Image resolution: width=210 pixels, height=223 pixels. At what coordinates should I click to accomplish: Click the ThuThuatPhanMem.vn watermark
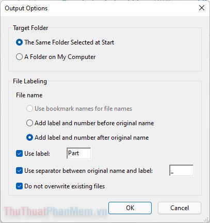[x=55, y=211]
